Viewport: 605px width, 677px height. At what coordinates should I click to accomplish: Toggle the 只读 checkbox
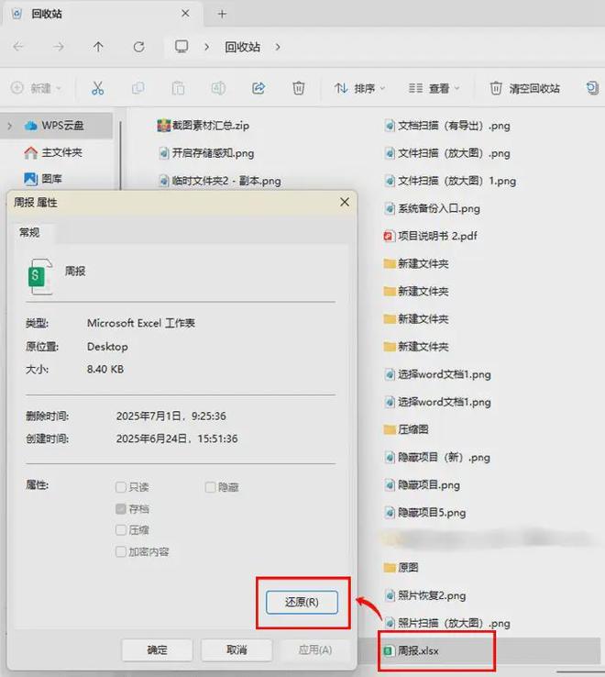click(x=120, y=487)
